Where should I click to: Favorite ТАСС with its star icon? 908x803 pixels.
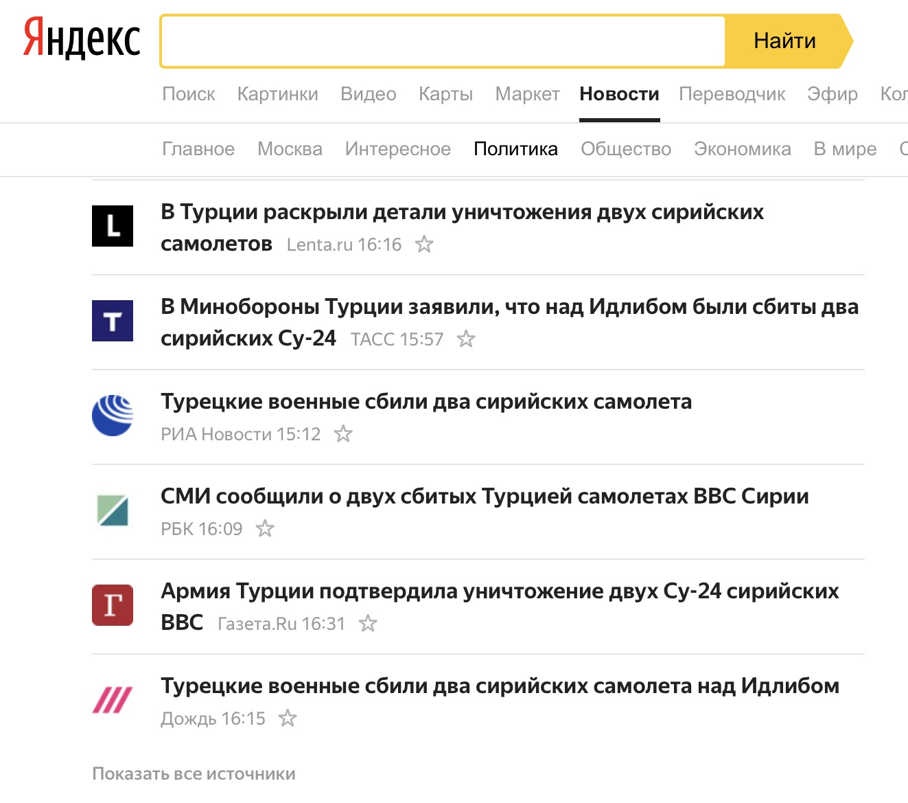pyautogui.click(x=467, y=339)
